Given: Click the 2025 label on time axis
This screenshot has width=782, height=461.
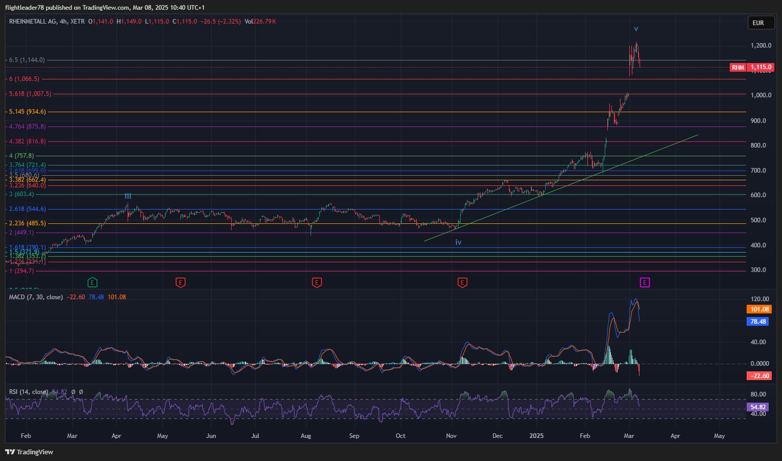Looking at the screenshot, I should pos(537,436).
